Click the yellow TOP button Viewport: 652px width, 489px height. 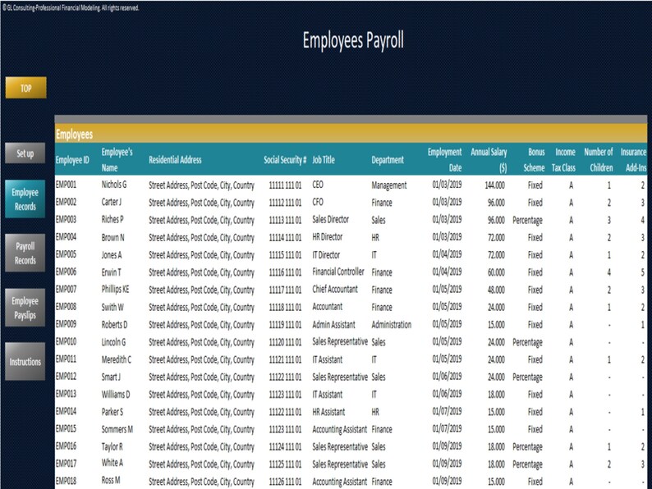25,88
